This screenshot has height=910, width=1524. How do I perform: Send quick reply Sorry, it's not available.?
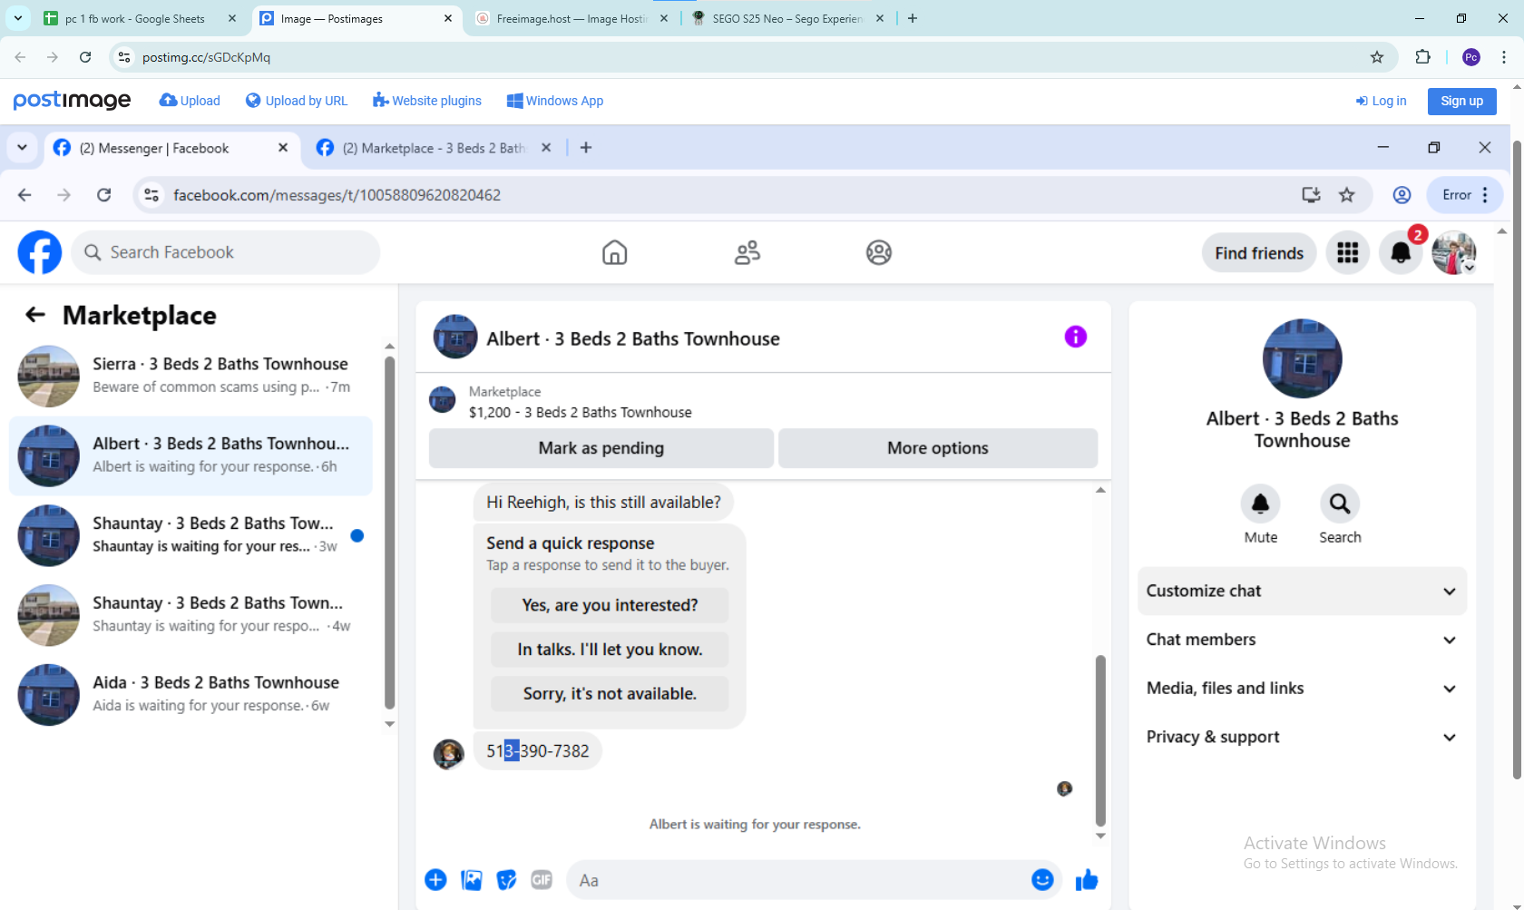tap(610, 694)
